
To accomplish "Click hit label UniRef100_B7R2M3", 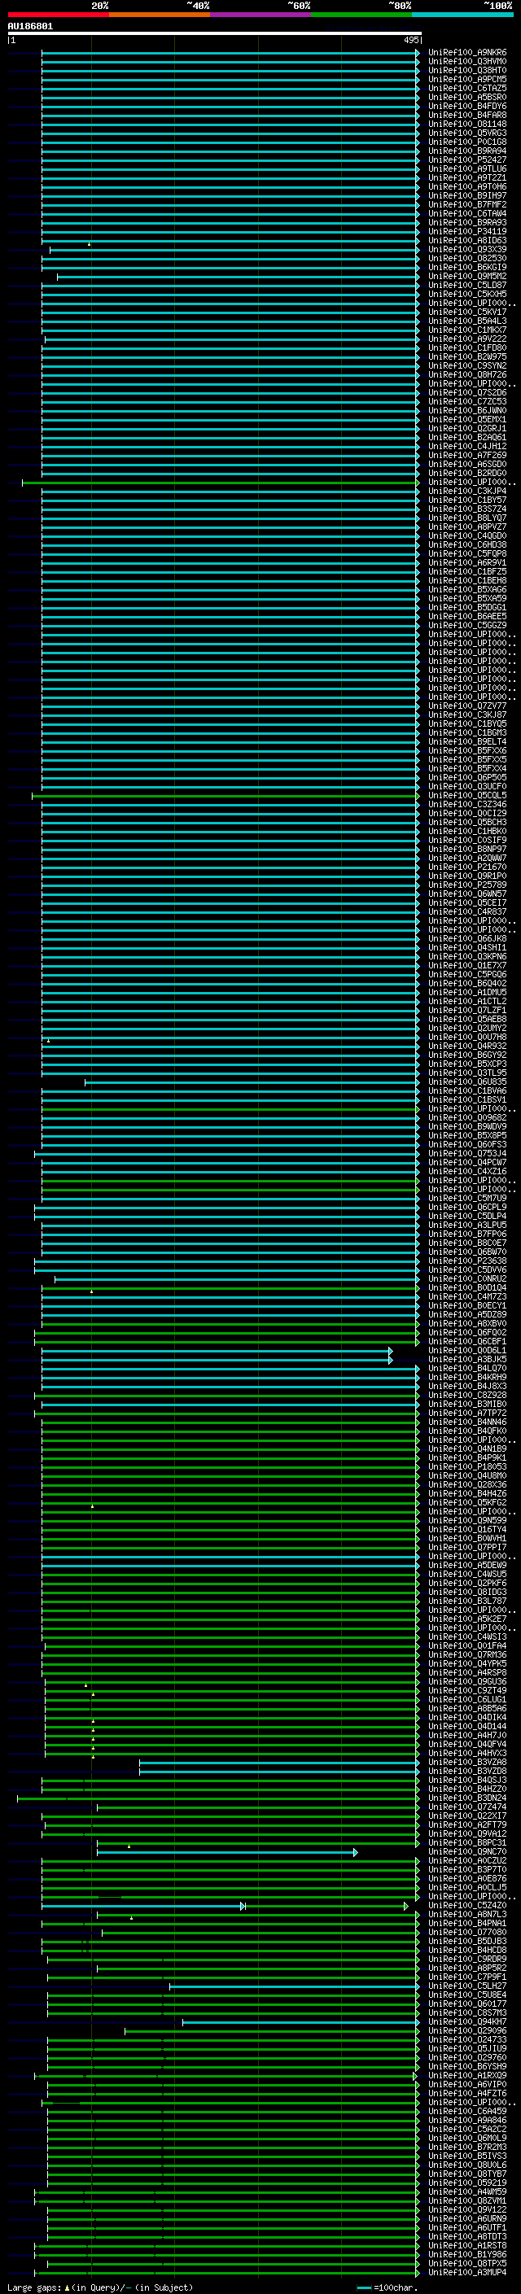I will pyautogui.click(x=467, y=2147).
